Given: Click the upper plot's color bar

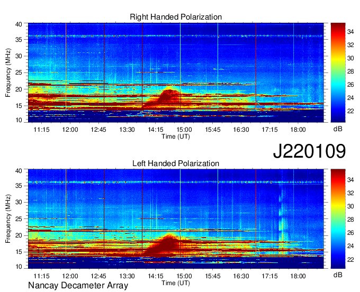Looking at the screenshot, I should click(338, 72).
